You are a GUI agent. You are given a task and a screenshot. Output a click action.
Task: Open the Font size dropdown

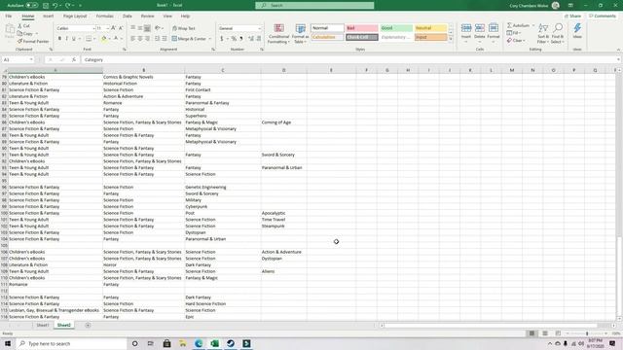(108, 28)
